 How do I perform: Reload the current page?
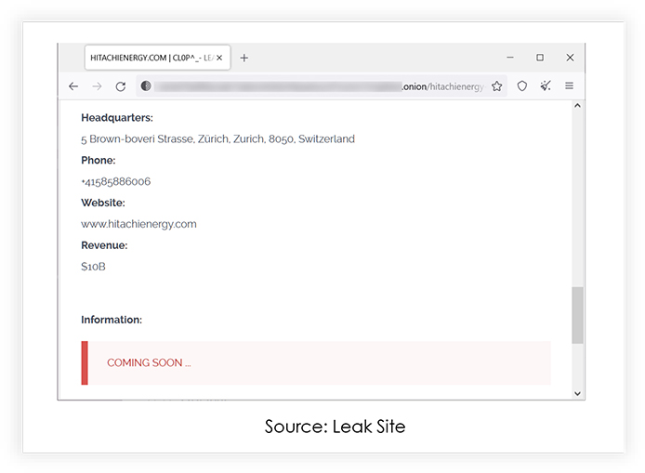click(x=121, y=86)
